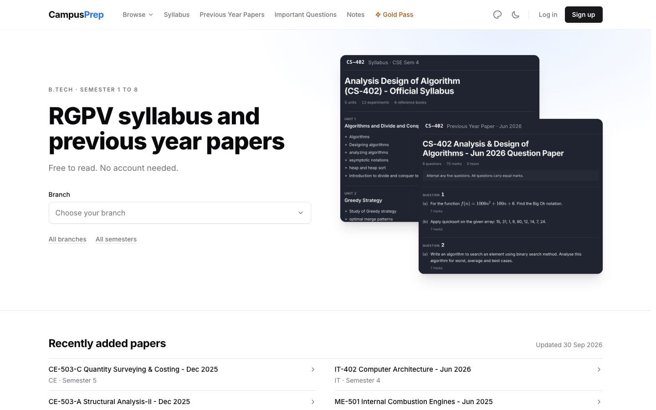Open CE-503-A Structural Analysis-II paper

[x=182, y=402]
